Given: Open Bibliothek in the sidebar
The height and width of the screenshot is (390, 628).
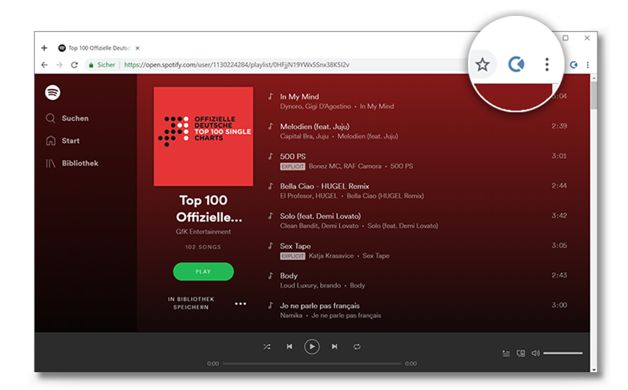Looking at the screenshot, I should (x=72, y=163).
